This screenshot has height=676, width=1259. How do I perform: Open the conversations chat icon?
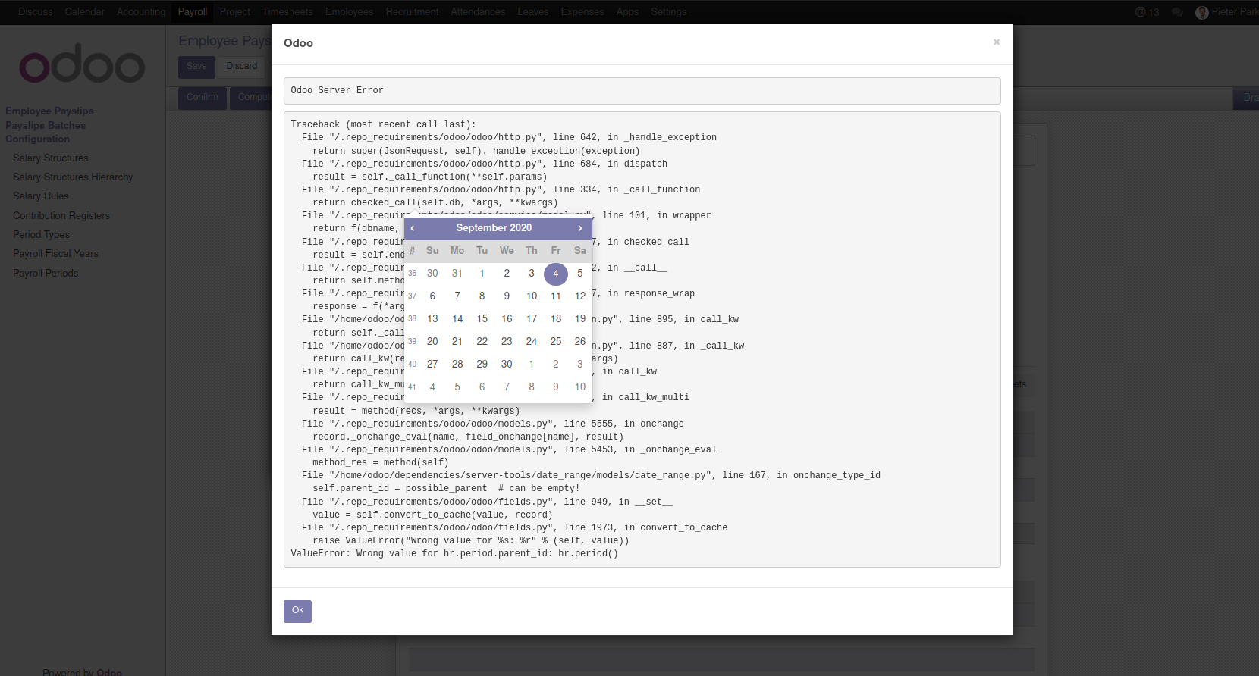coord(1177,12)
